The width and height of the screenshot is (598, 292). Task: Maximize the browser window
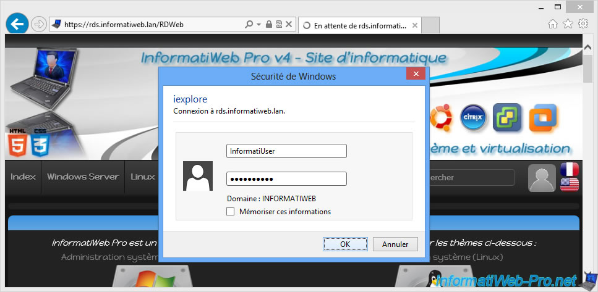click(x=558, y=6)
